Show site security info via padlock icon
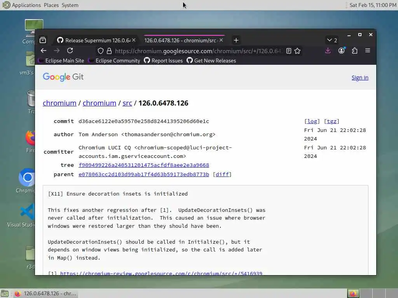This screenshot has width=398, height=298. 109,51
